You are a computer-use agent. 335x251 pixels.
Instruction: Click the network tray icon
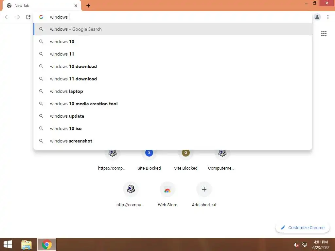[304, 245]
